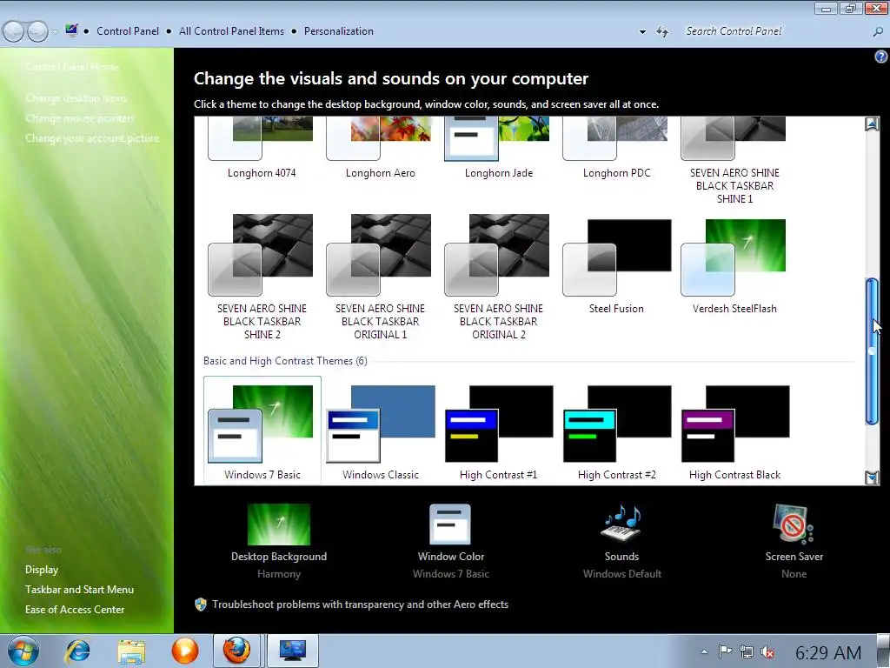Select Seven Aero Shine Black Taskbar Original 1
The width and height of the screenshot is (890, 668).
click(x=380, y=277)
